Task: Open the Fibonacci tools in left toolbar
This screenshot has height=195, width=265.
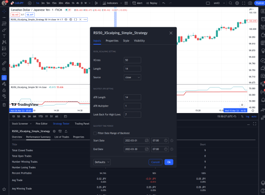Action: [4, 23]
